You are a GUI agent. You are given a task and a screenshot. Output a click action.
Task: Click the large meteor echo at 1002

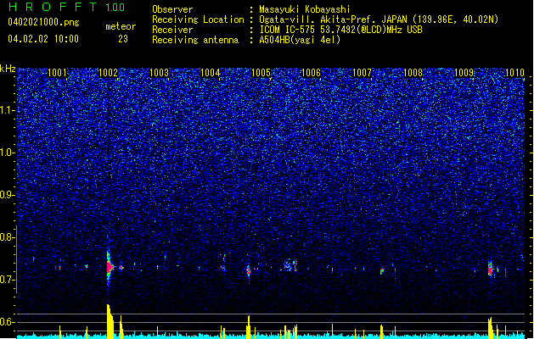(110, 268)
